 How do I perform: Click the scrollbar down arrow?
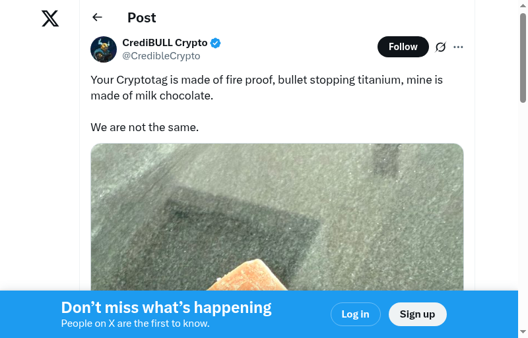click(523, 331)
